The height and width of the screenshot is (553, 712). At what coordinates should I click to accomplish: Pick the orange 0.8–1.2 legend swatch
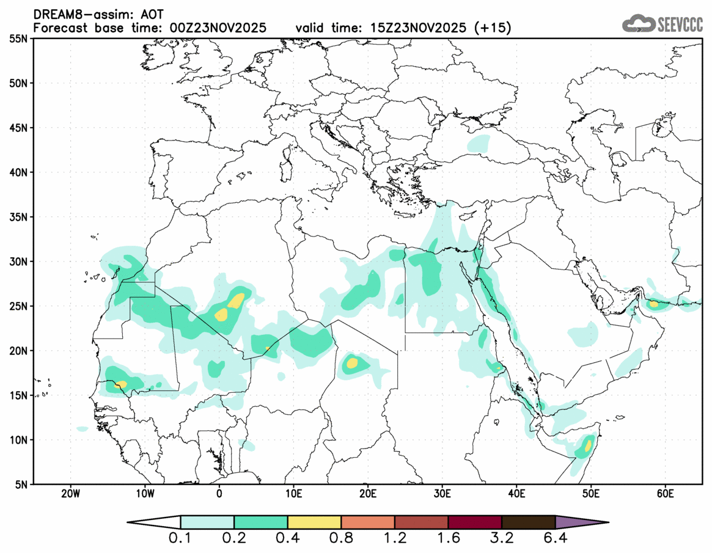pyautogui.click(x=368, y=522)
